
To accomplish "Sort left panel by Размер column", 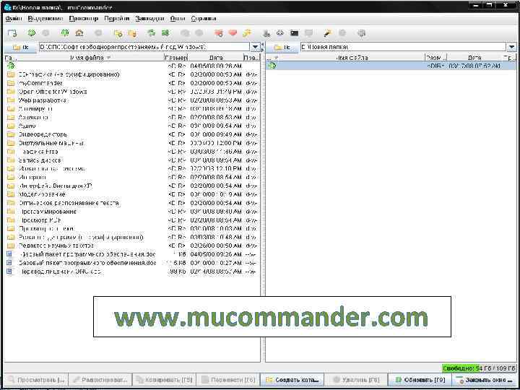I will coord(175,58).
